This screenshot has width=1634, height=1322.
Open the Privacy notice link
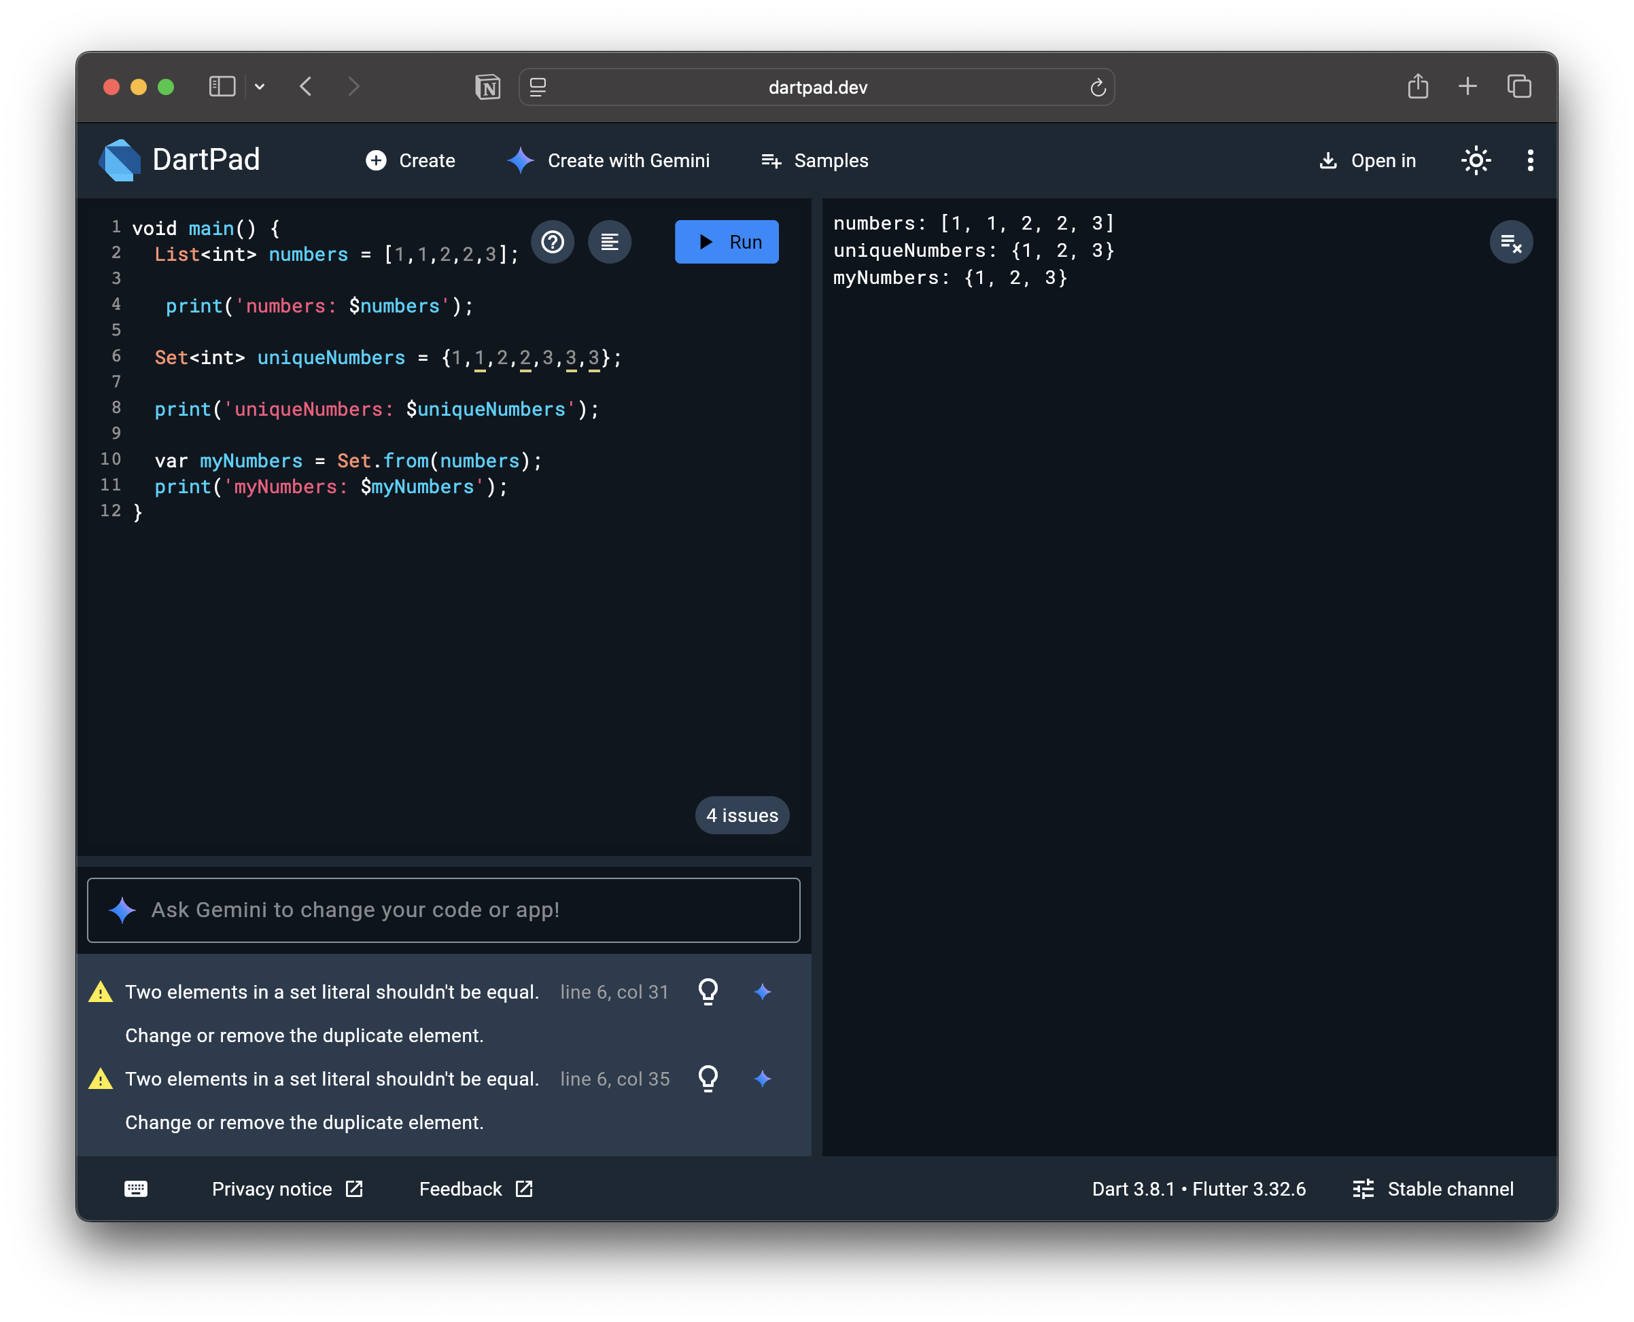[288, 1189]
